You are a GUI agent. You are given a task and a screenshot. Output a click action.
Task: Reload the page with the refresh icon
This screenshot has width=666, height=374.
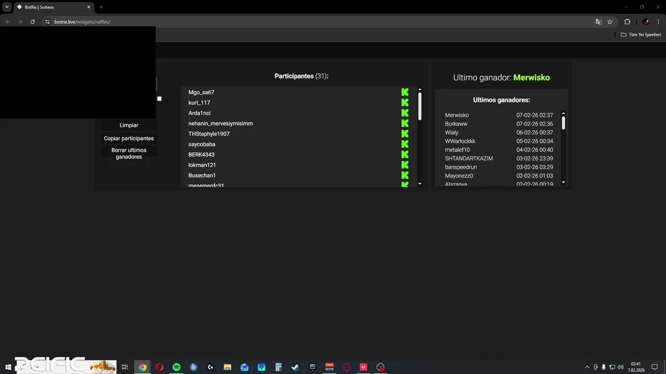tap(32, 22)
